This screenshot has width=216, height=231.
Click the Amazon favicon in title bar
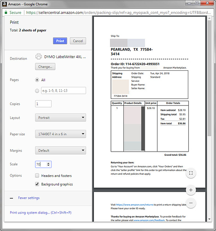point(5,4)
